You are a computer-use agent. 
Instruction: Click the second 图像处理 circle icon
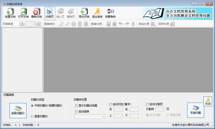(x=114, y=24)
